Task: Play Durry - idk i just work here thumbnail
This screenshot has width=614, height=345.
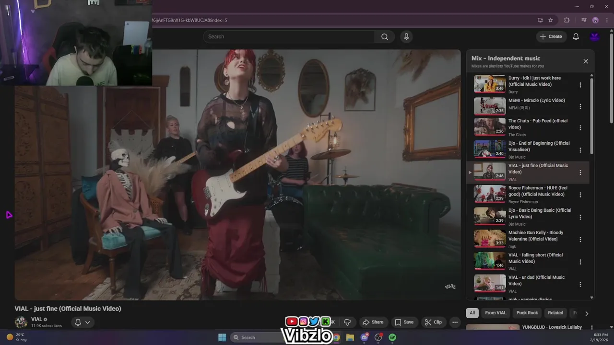Action: tap(490, 84)
